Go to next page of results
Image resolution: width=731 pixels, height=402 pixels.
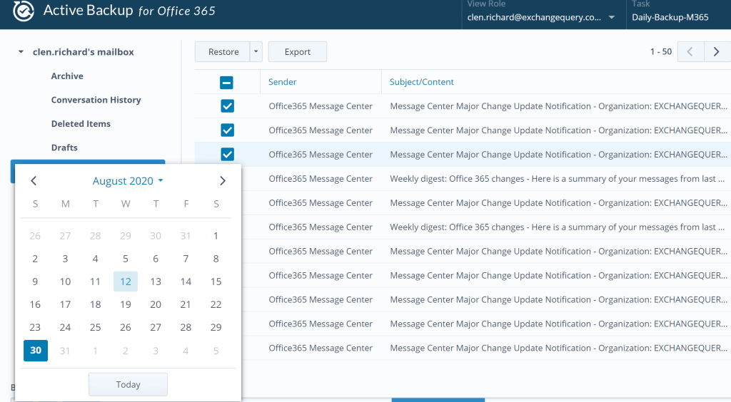pos(716,51)
